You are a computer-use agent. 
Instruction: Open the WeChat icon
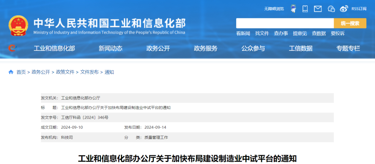(x=331, y=9)
